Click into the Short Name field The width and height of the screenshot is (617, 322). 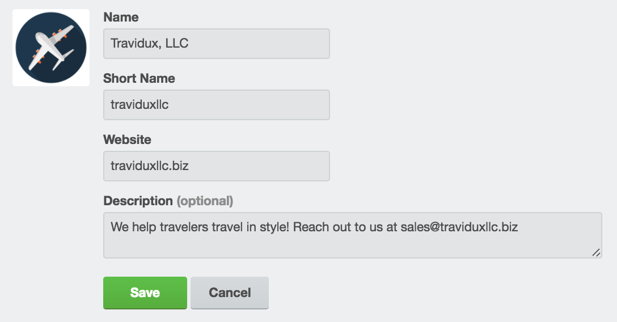click(x=217, y=105)
